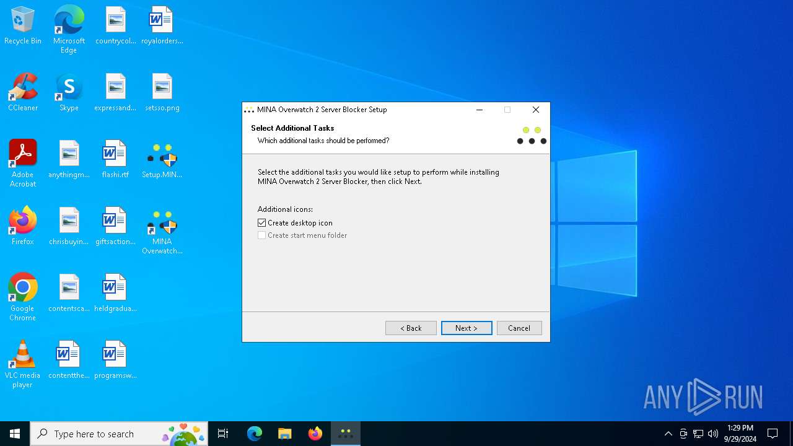Open Edge from the taskbar
Image resolution: width=793 pixels, height=446 pixels.
pos(255,434)
